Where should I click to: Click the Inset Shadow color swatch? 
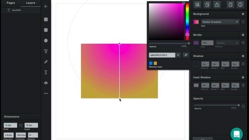point(196,85)
